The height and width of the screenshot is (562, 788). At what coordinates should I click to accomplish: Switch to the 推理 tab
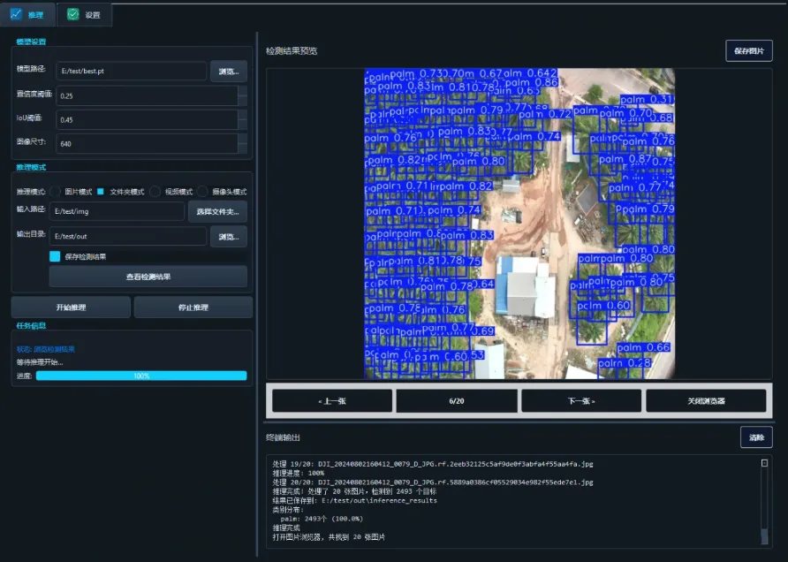coord(27,14)
